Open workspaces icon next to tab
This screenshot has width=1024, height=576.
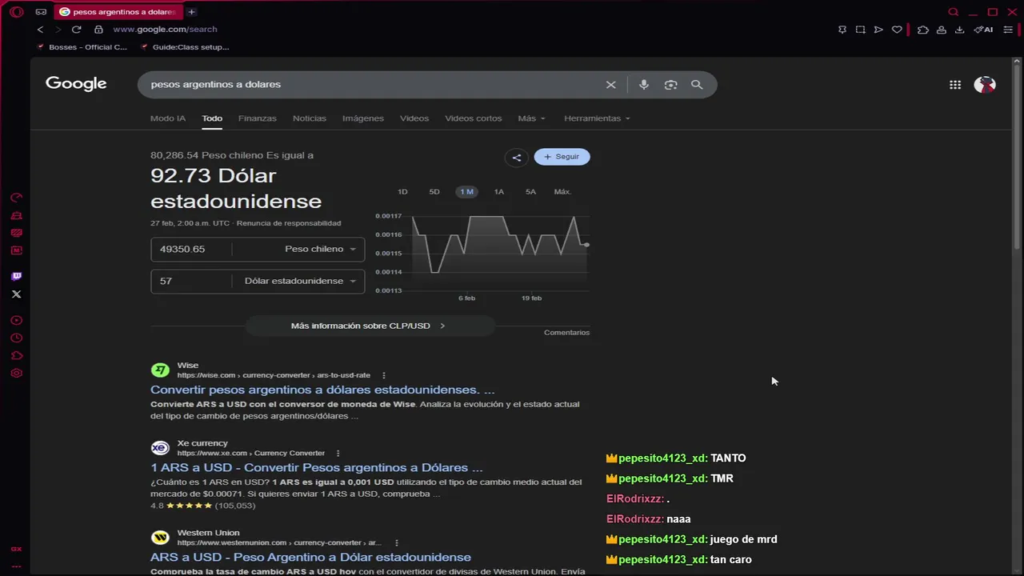[41, 12]
